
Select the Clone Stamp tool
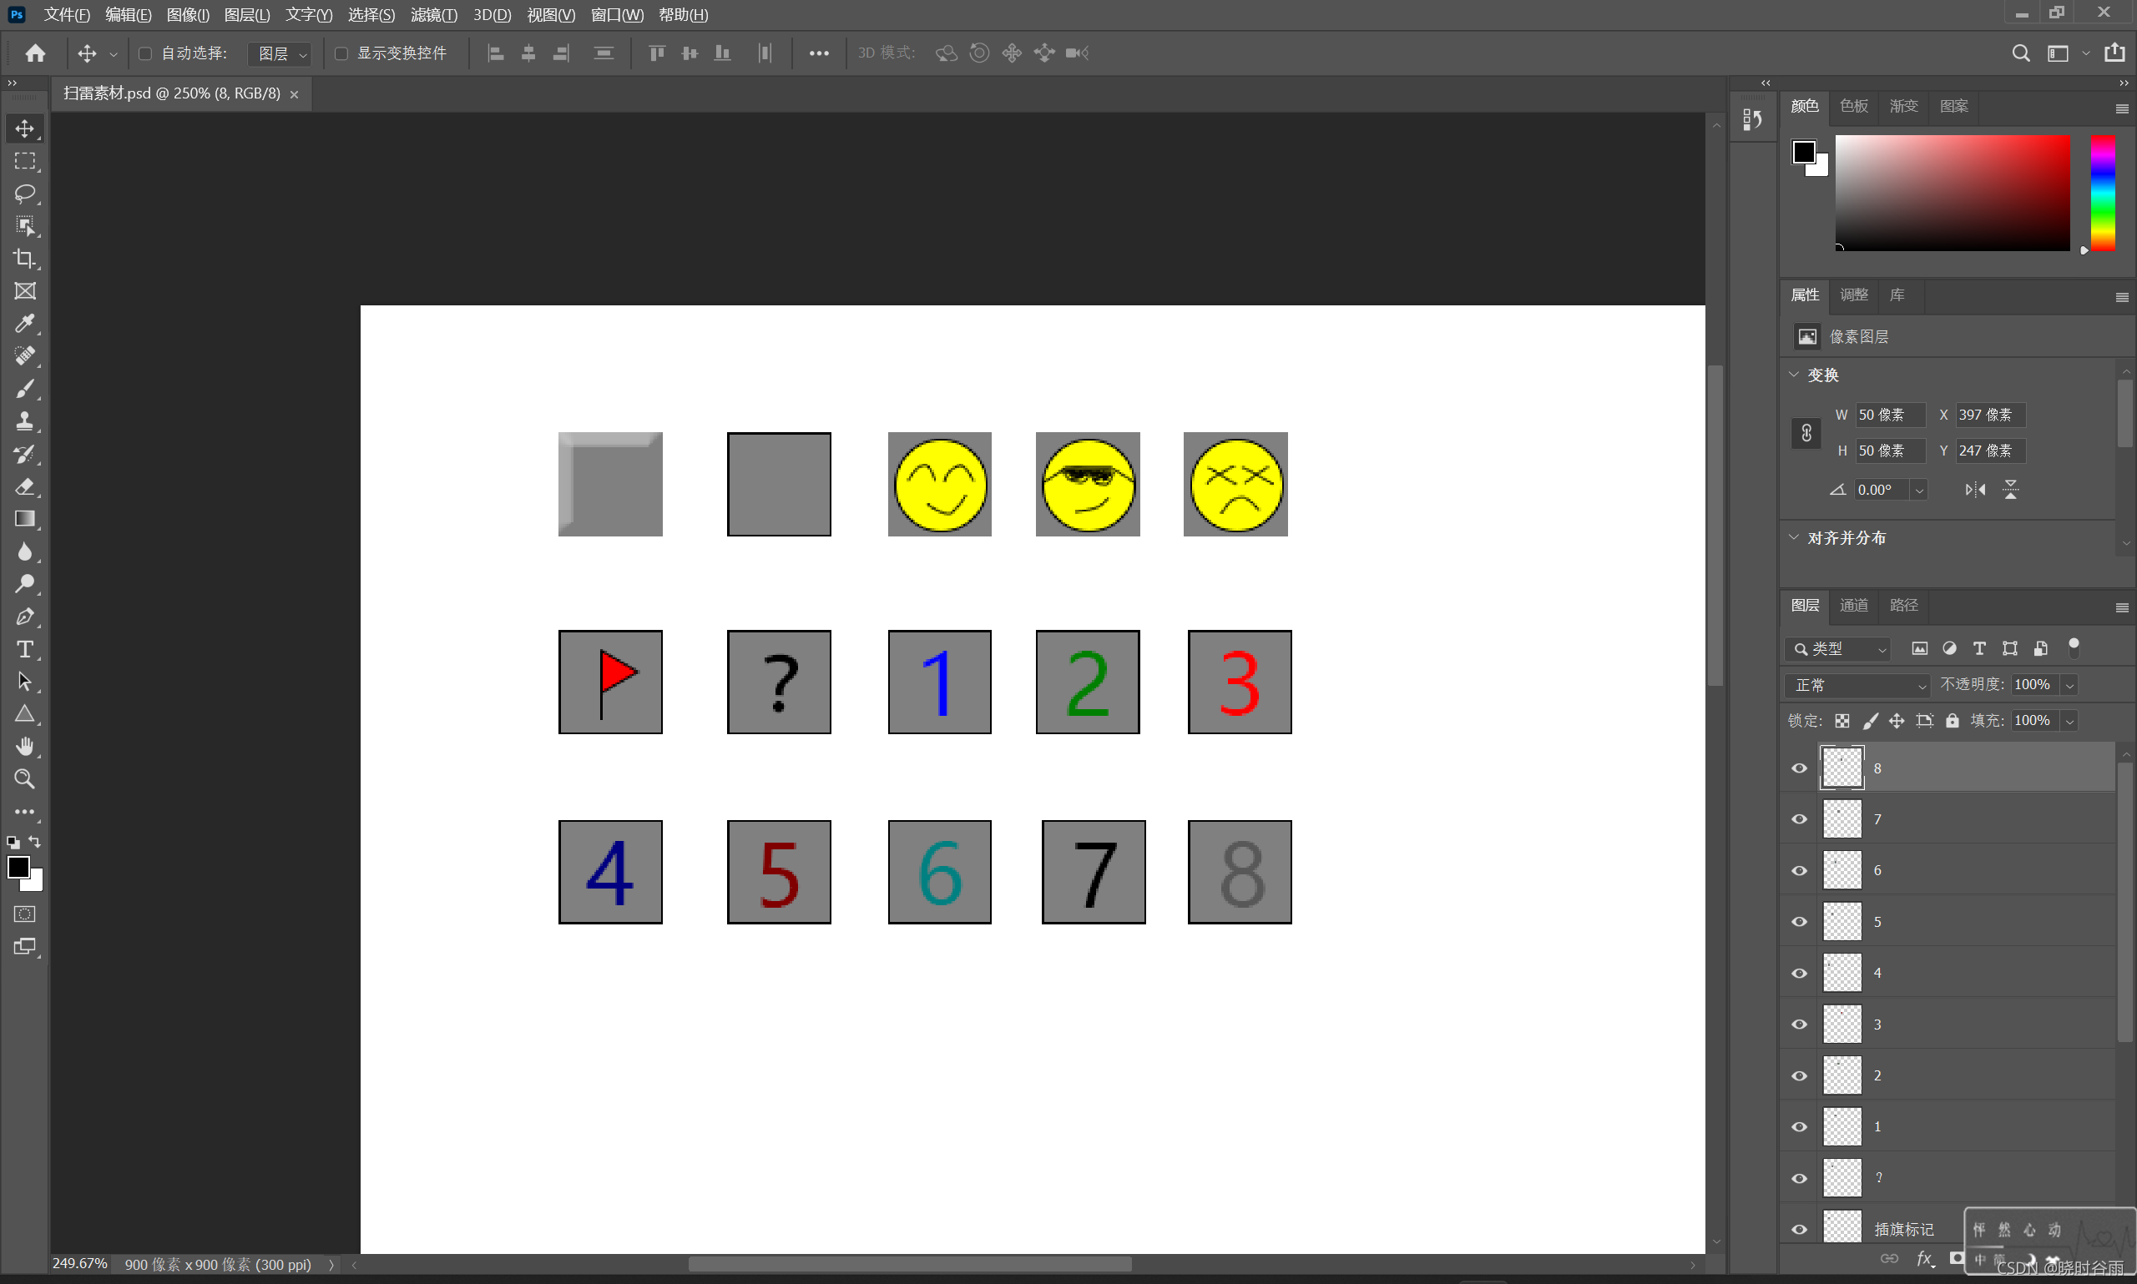pyautogui.click(x=24, y=421)
